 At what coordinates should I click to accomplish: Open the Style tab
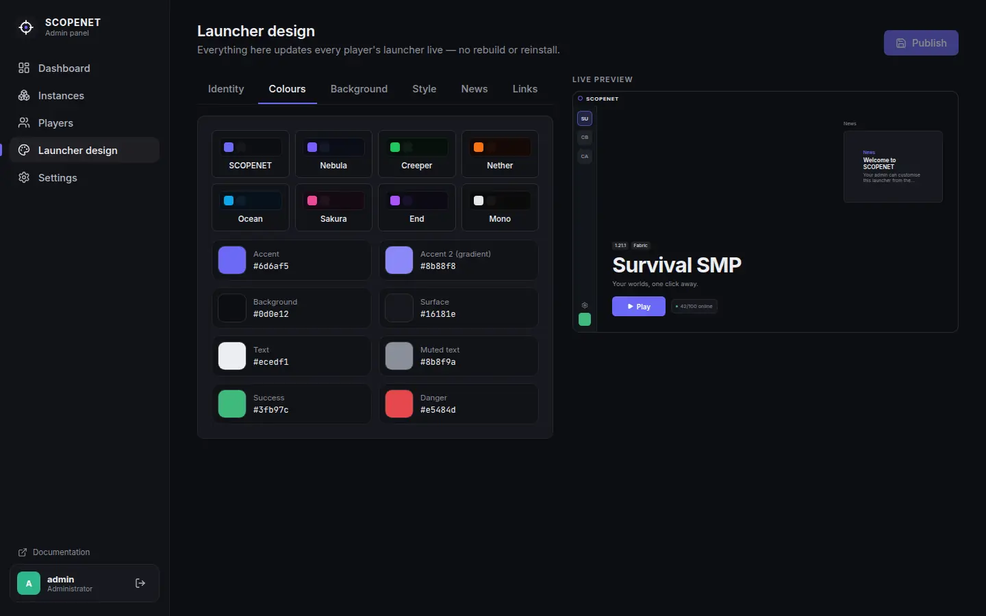[x=425, y=89]
